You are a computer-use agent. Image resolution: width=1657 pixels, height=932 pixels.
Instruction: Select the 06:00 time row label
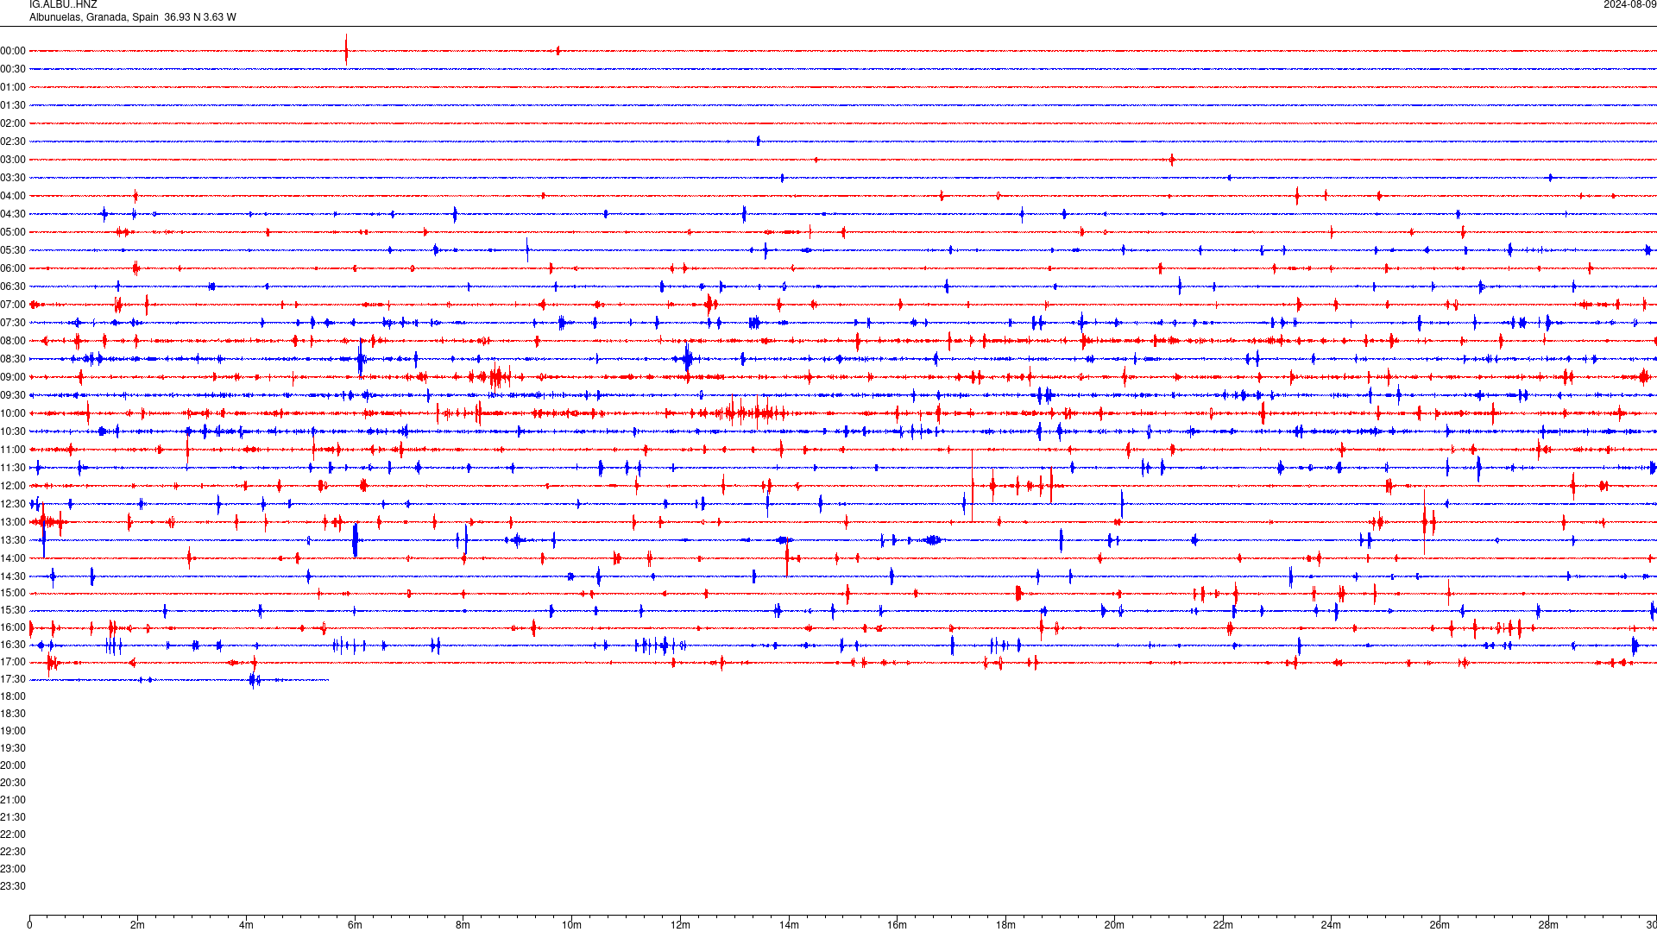[x=13, y=268]
